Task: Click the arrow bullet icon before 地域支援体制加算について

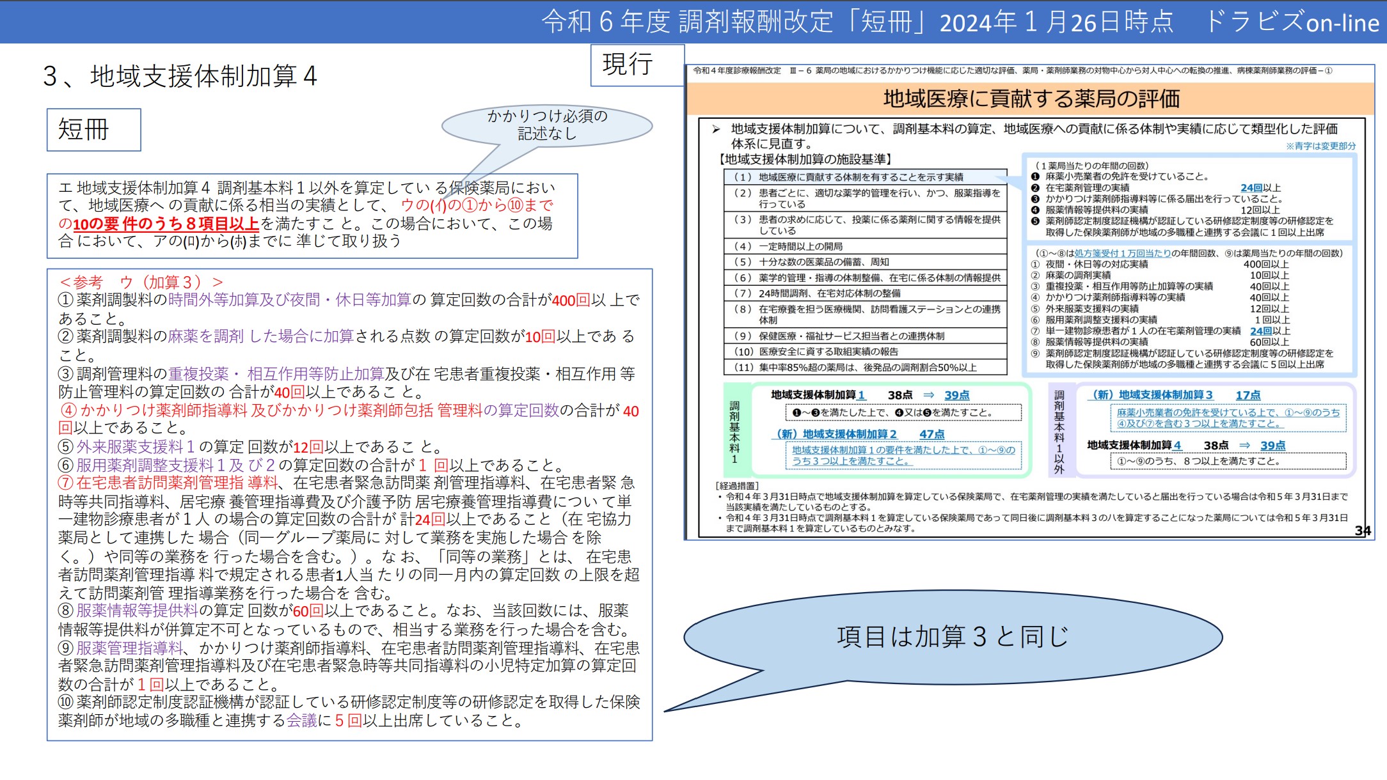Action: click(x=716, y=129)
